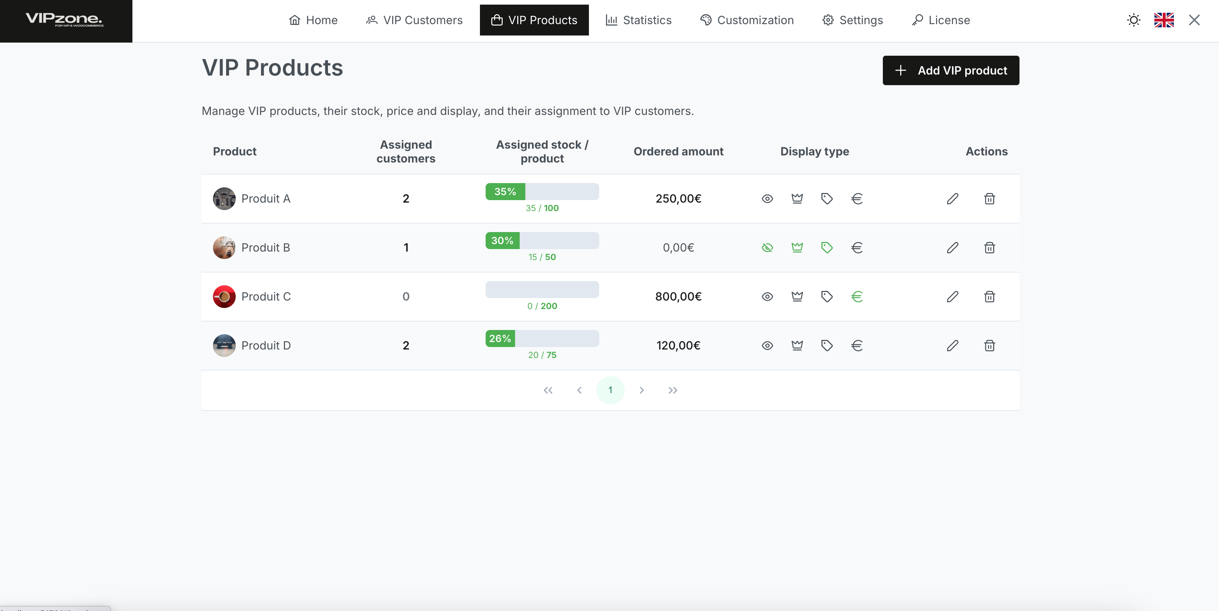Click Produit B thumbnail image
The image size is (1219, 611).
click(224, 248)
